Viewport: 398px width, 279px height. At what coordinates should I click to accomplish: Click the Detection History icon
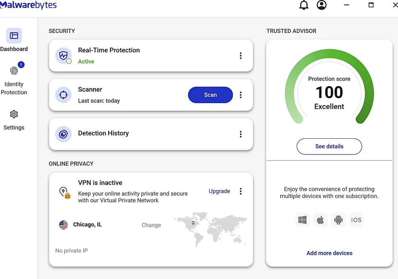point(64,134)
